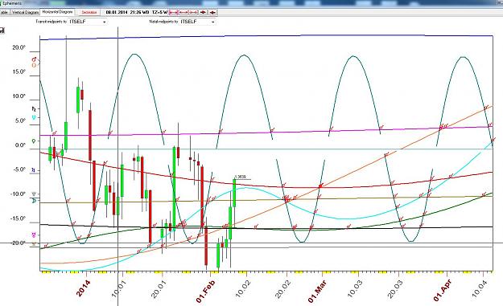503x306 pixels.
Task: Click the last dark-red arrow in toolbar
Action: 212,12
